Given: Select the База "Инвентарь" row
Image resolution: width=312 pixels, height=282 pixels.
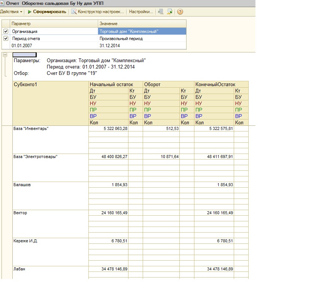Looking at the screenshot, I should (50, 129).
